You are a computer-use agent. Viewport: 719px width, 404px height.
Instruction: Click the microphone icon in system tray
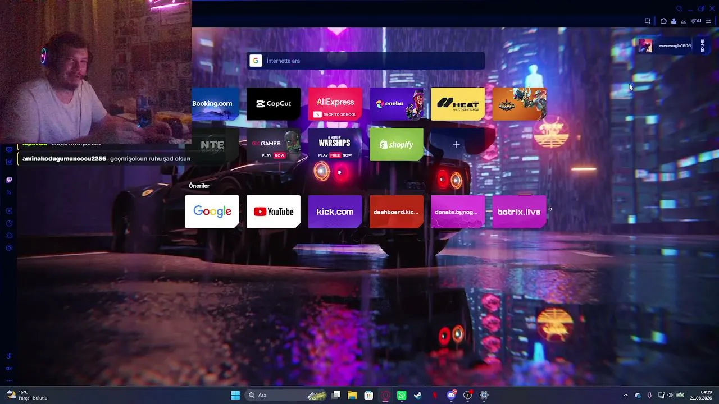click(649, 395)
